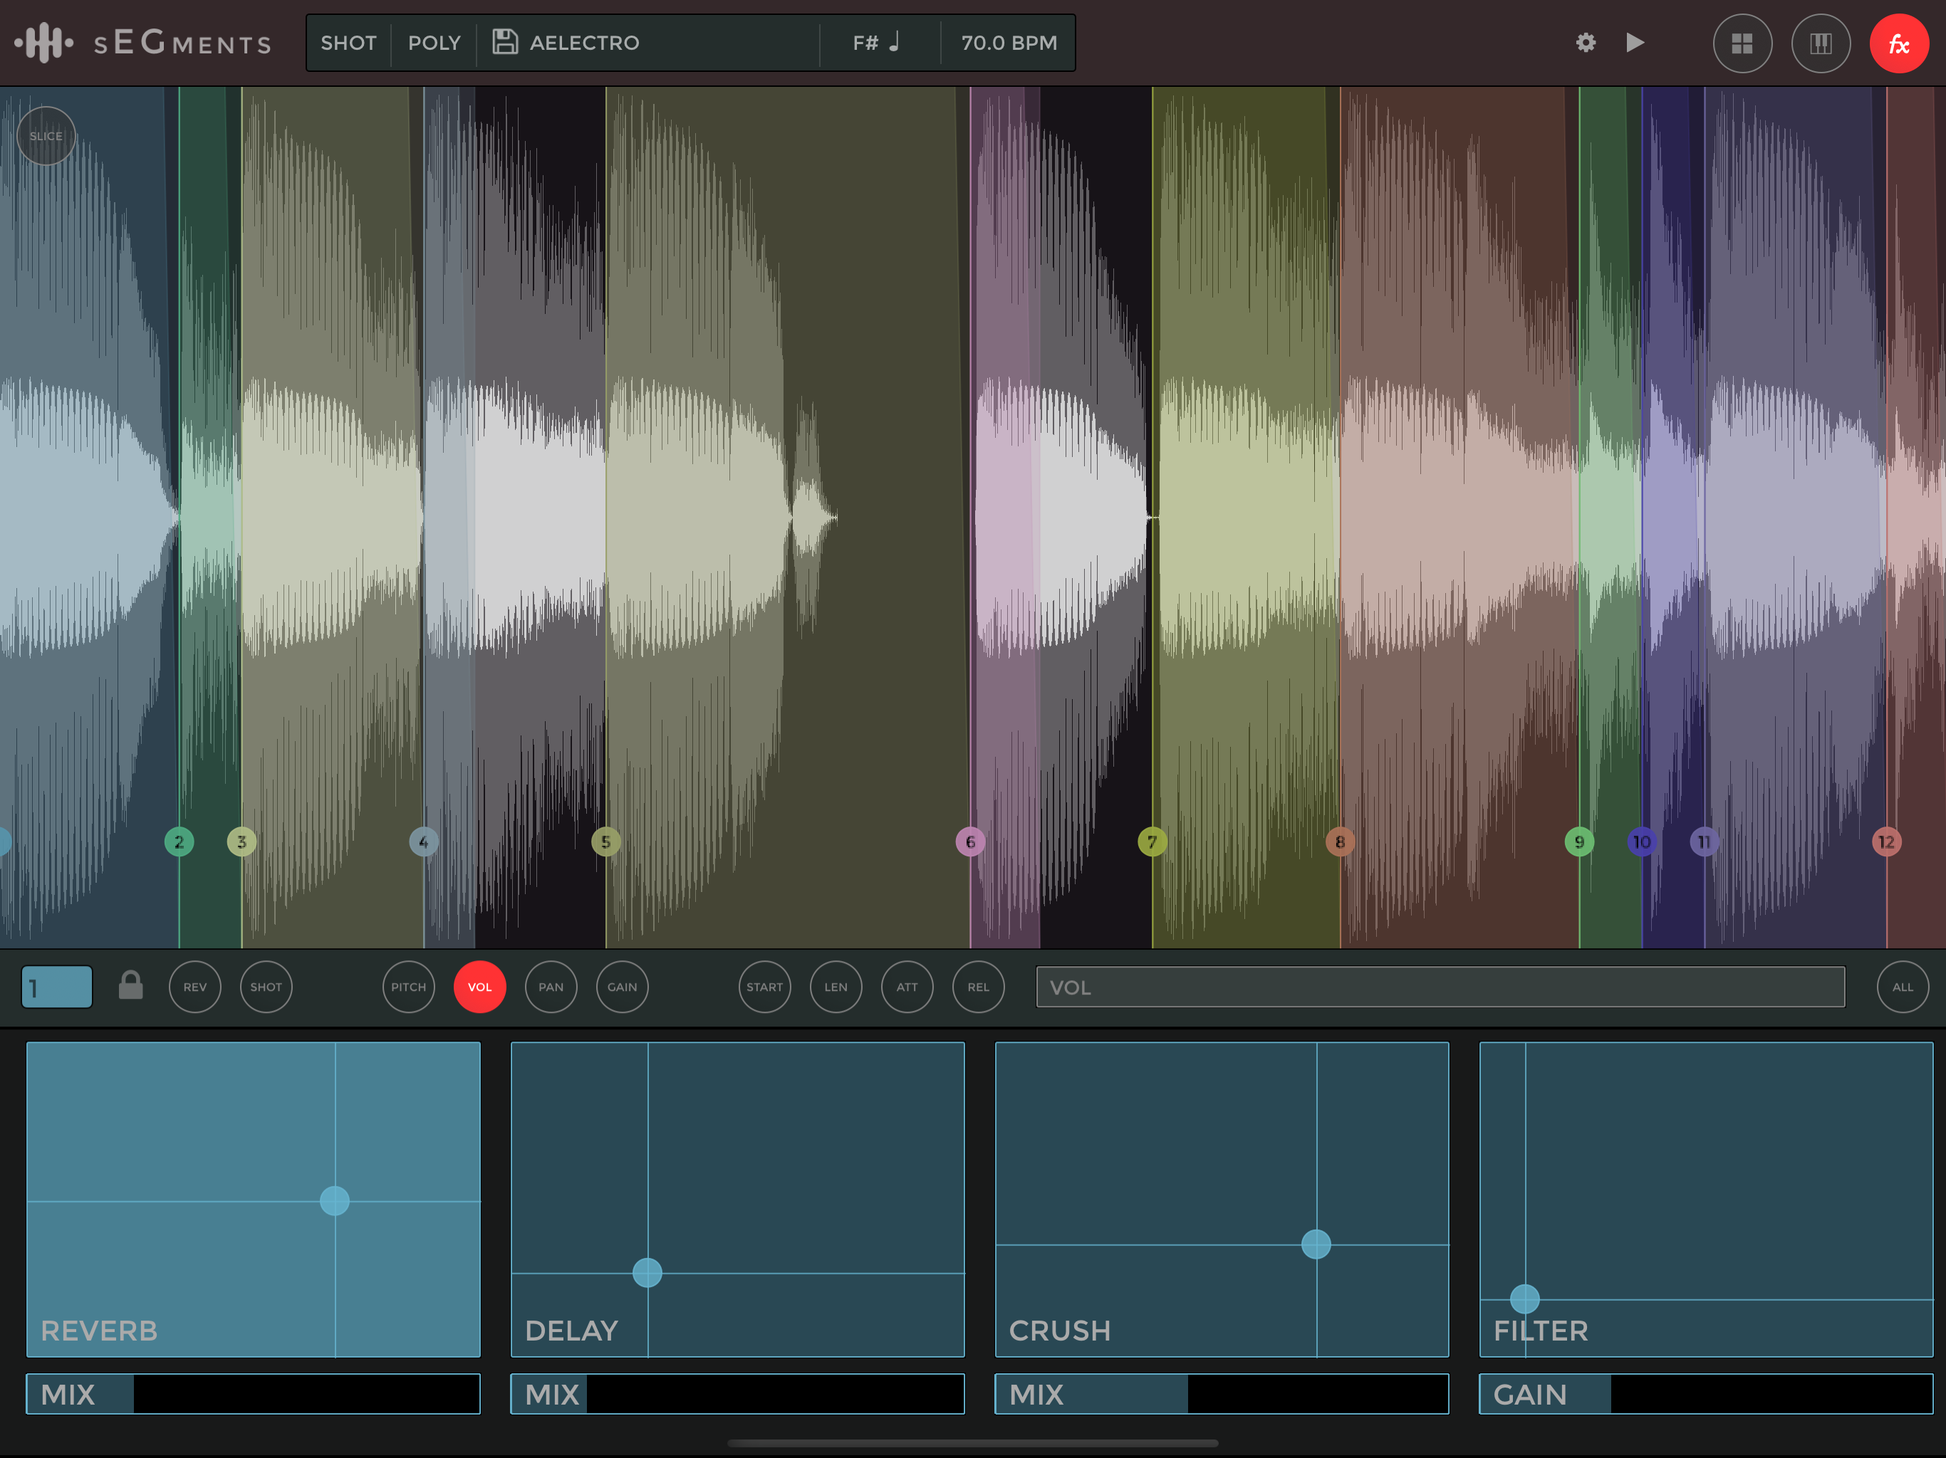Select the PITCH parameter tab
The image size is (1946, 1458).
coord(408,987)
